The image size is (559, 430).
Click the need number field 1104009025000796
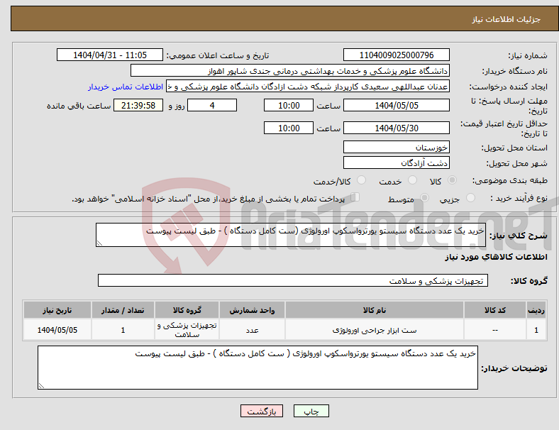396,55
